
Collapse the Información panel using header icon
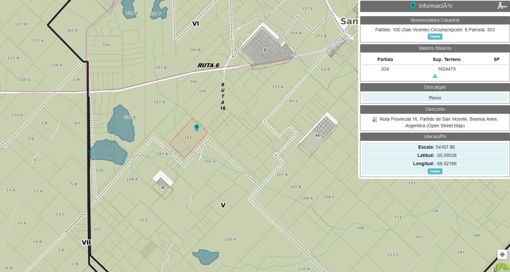coord(501,6)
